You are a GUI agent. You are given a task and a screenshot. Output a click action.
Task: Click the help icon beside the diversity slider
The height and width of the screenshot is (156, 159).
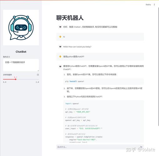38,75
